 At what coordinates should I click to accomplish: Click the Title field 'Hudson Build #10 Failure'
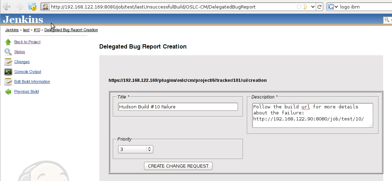click(x=178, y=107)
